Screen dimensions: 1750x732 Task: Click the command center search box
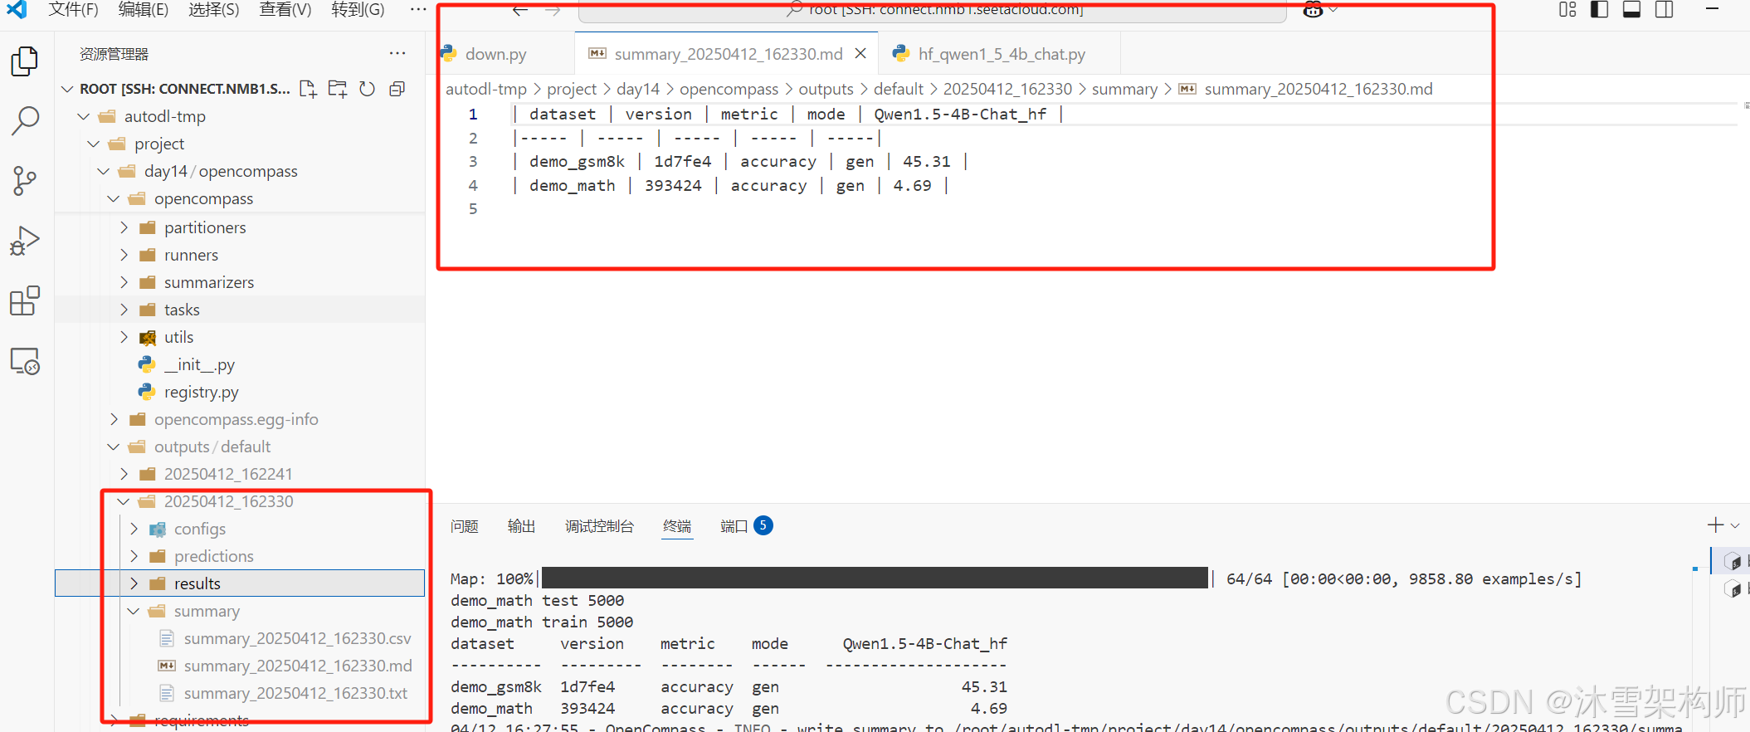click(932, 10)
